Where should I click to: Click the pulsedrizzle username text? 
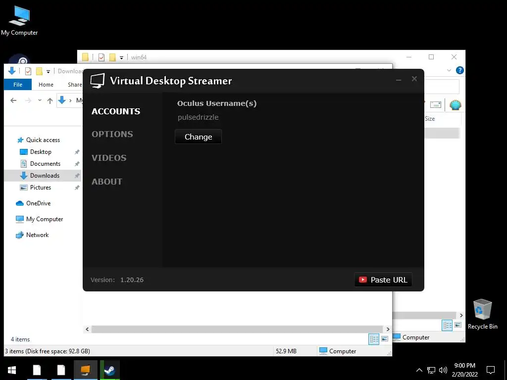198,117
